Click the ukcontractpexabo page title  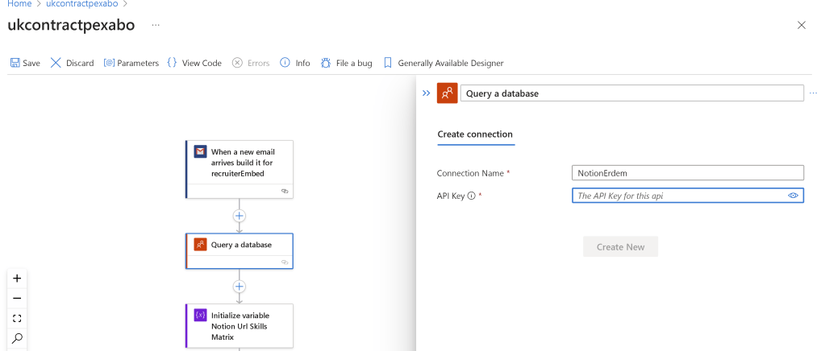pyautogui.click(x=71, y=25)
